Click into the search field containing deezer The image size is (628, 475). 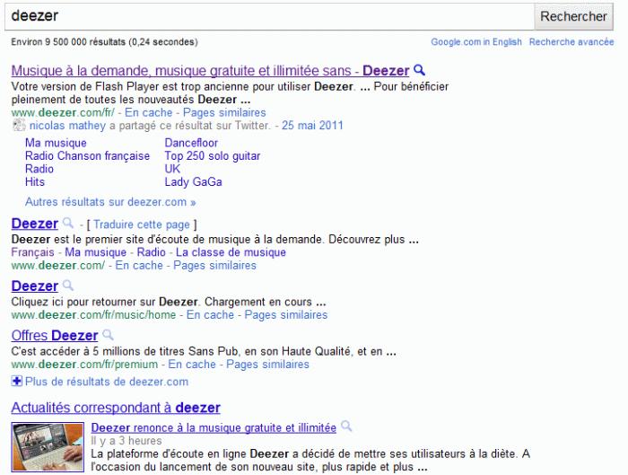(x=269, y=16)
